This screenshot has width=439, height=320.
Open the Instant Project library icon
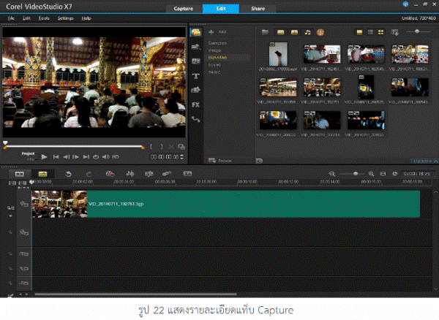pos(195,47)
